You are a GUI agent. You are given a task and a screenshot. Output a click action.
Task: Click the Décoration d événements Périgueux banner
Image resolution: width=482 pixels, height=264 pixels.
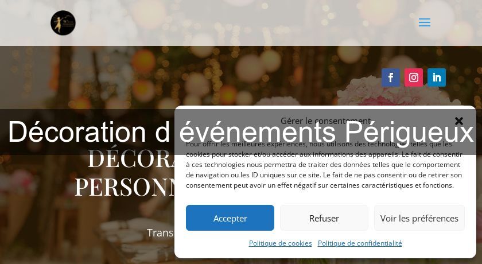(x=240, y=132)
